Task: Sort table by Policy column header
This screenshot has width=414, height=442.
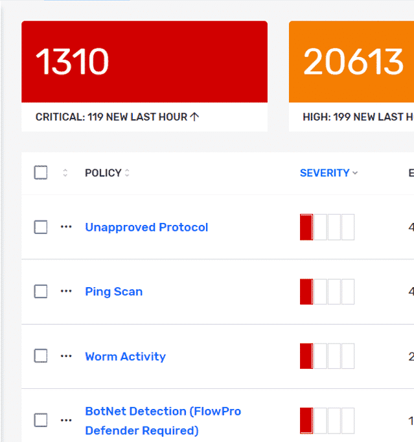Action: [103, 173]
